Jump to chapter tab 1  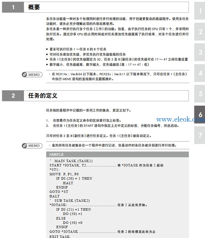(x=200, y=11)
